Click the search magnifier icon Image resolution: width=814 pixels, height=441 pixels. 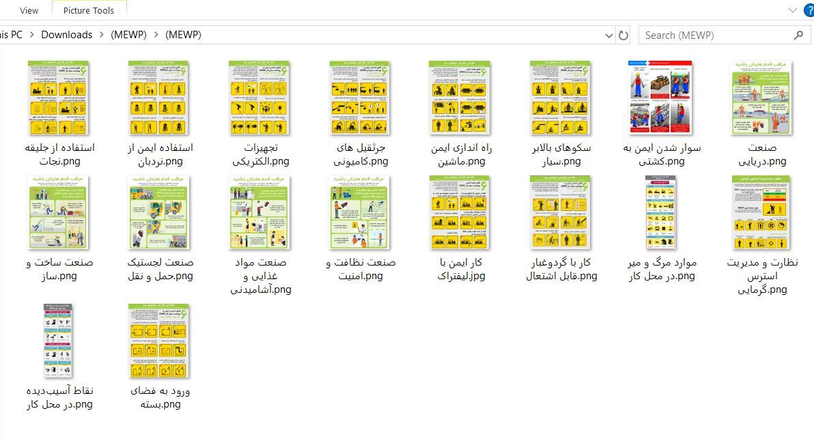tap(798, 35)
